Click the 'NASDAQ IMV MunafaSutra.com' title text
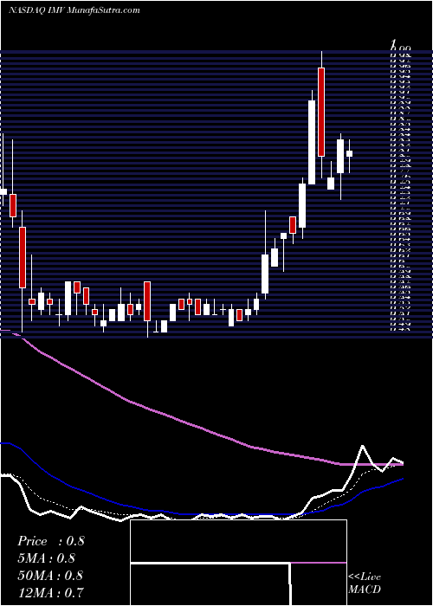The width and height of the screenshot is (433, 606). 74,10
